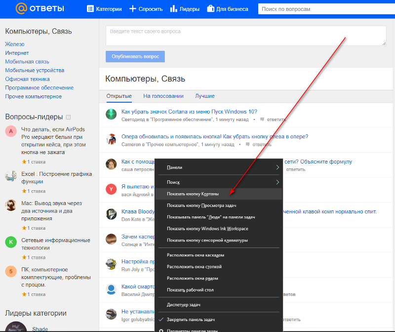
Task: Open the leader question about AirPods Pro
Action: pyautogui.click(x=53, y=141)
